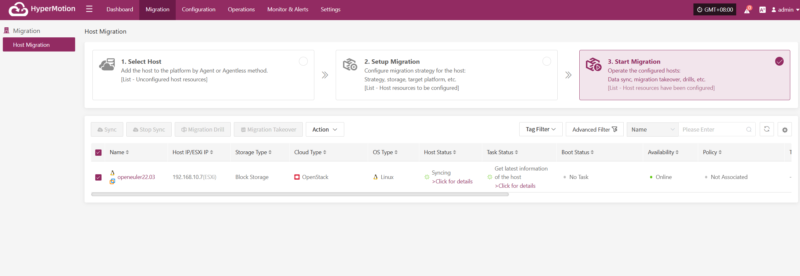Open the openeuler22.03 host link
Viewport: 800px width, 276px height.
[136, 177]
